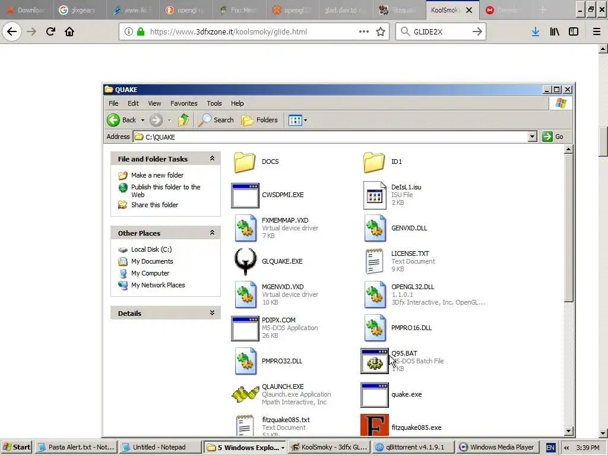Open page actions three-dot menu
This screenshot has height=456, width=608.
(x=364, y=32)
